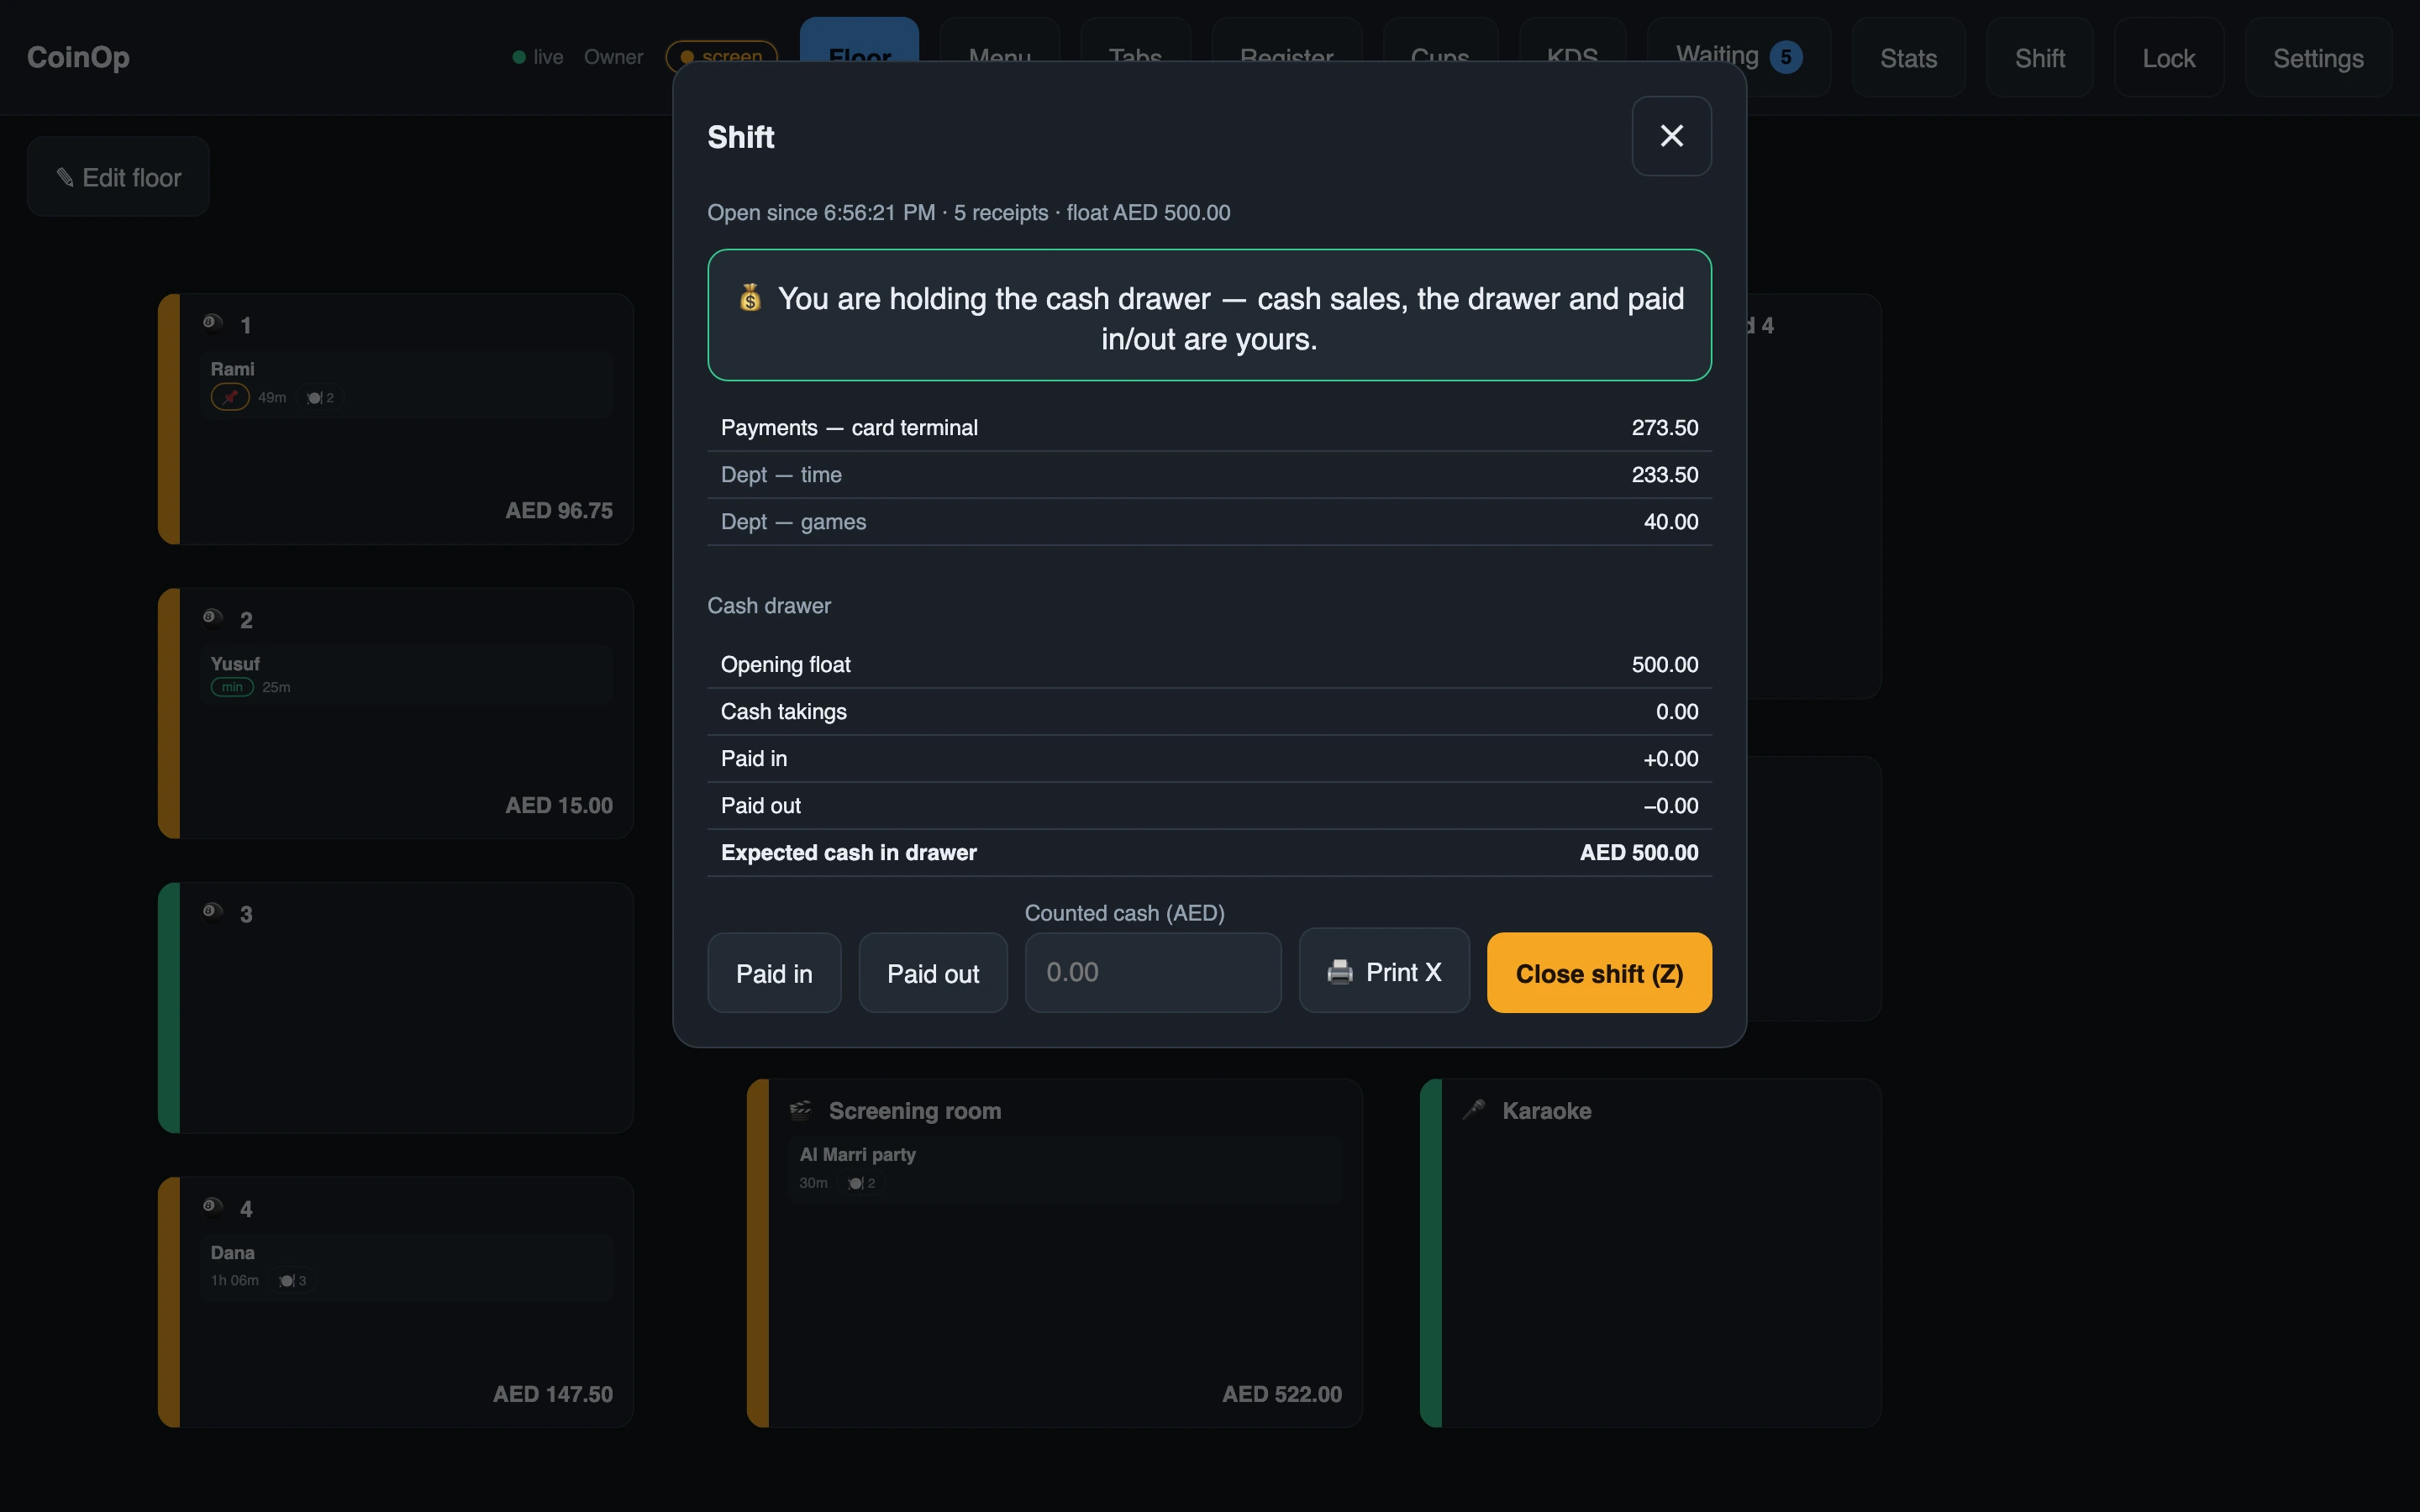Screen dimensions: 2420x1512
Task: Click the Owner role label
Action: [613, 57]
